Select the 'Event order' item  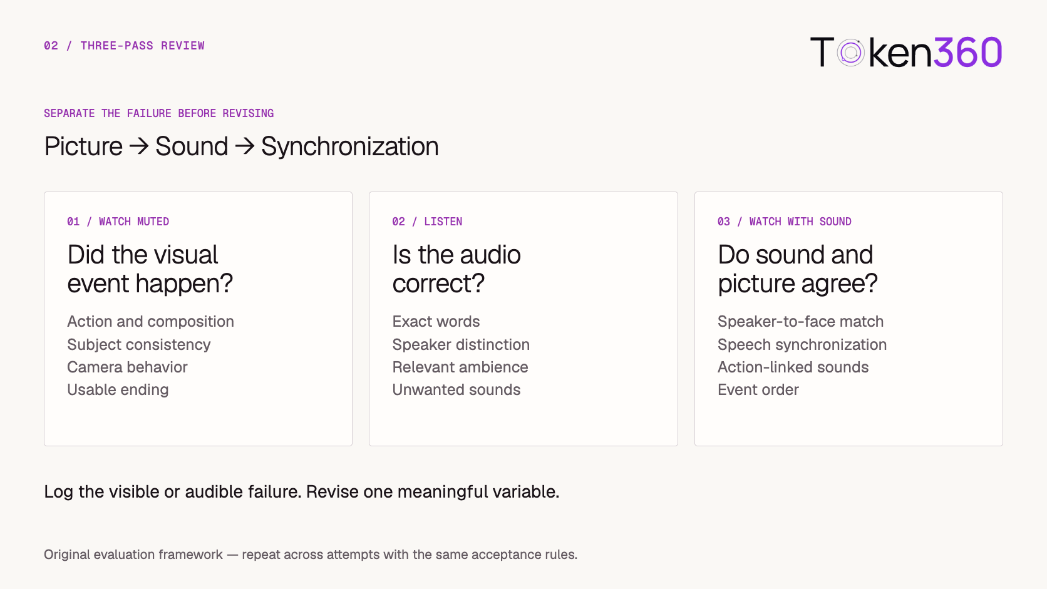[x=758, y=390]
